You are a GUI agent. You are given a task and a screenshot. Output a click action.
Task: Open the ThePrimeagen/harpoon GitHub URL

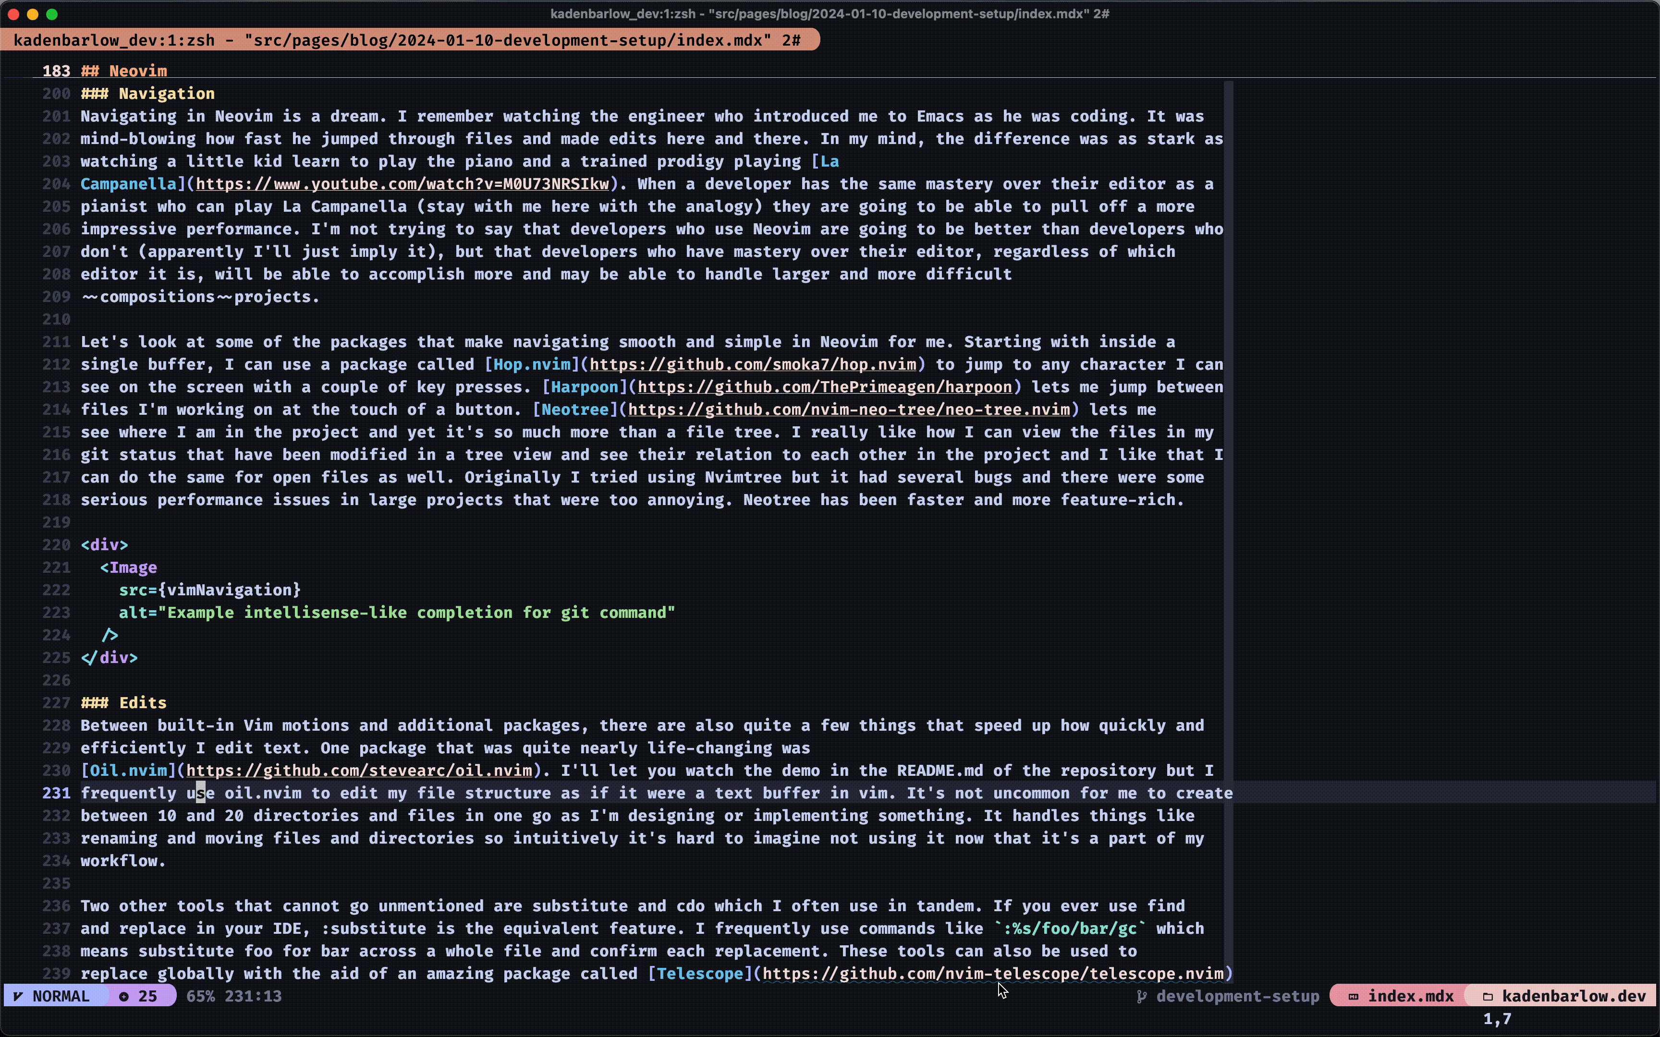[x=825, y=387]
